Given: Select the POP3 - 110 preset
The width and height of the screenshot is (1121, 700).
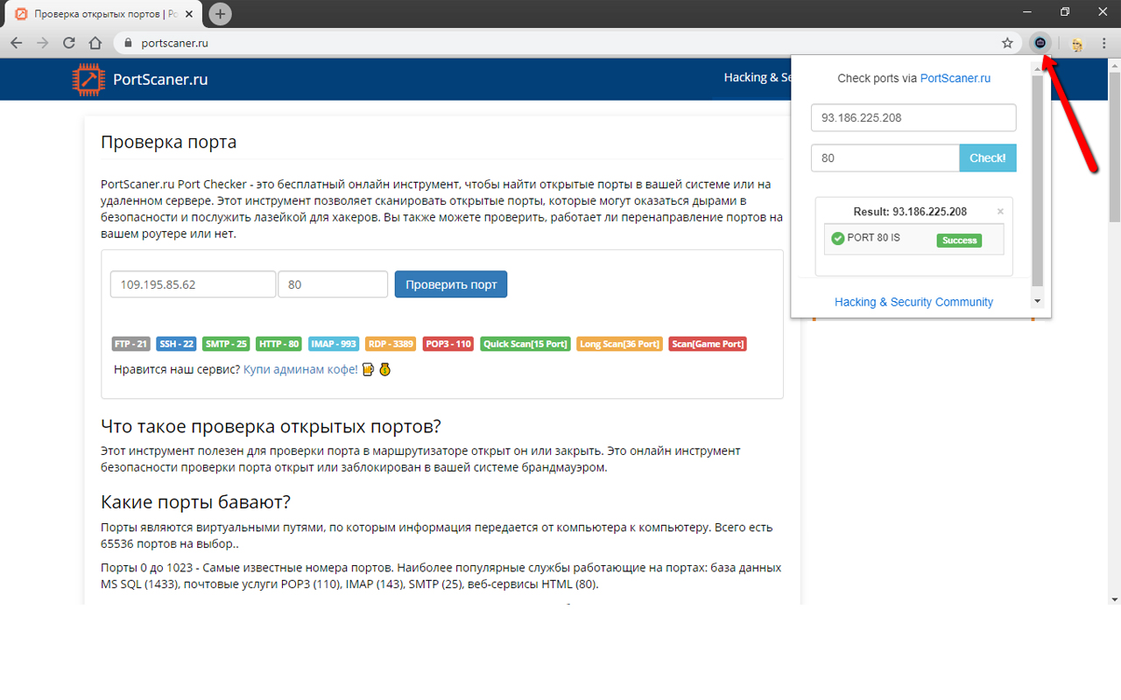Looking at the screenshot, I should [448, 344].
